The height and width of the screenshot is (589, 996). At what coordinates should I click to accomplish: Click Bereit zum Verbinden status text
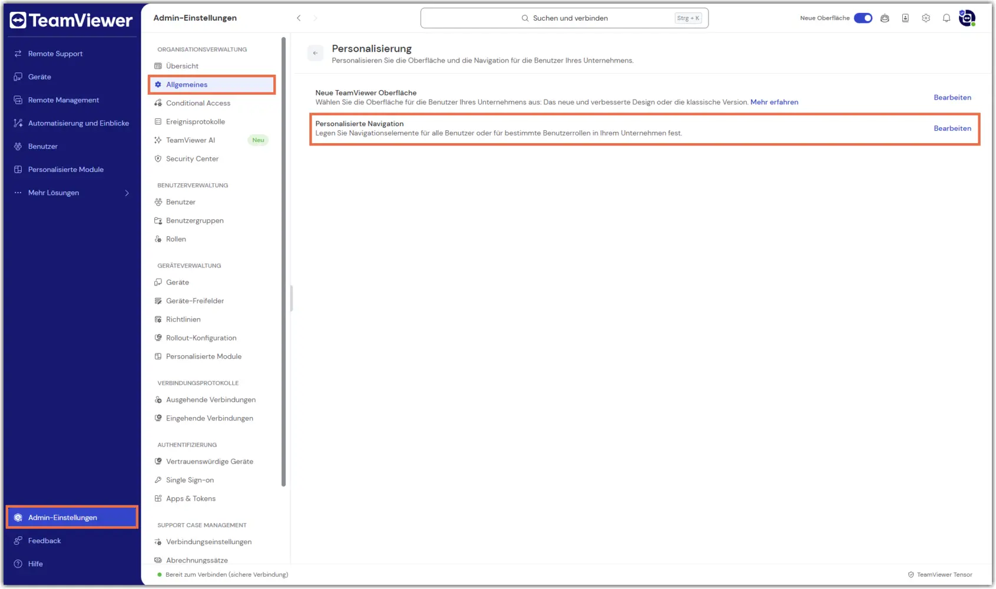click(227, 575)
